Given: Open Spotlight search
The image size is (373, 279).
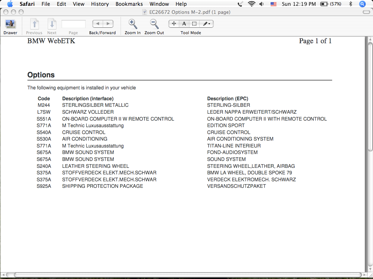Looking at the screenshot, I should pos(362,4).
